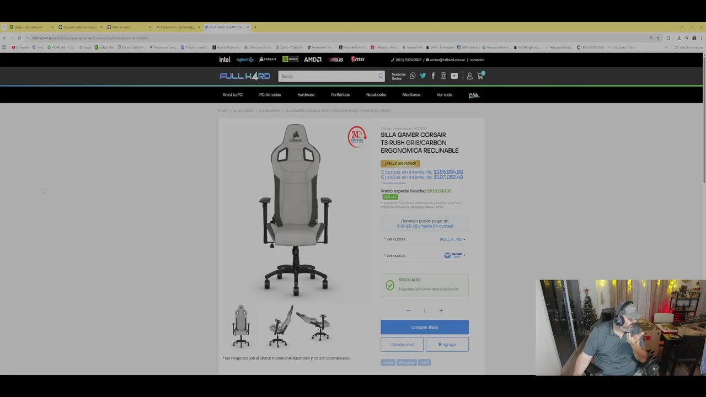Open PC Armadas menu
706x397 pixels.
pyautogui.click(x=270, y=95)
